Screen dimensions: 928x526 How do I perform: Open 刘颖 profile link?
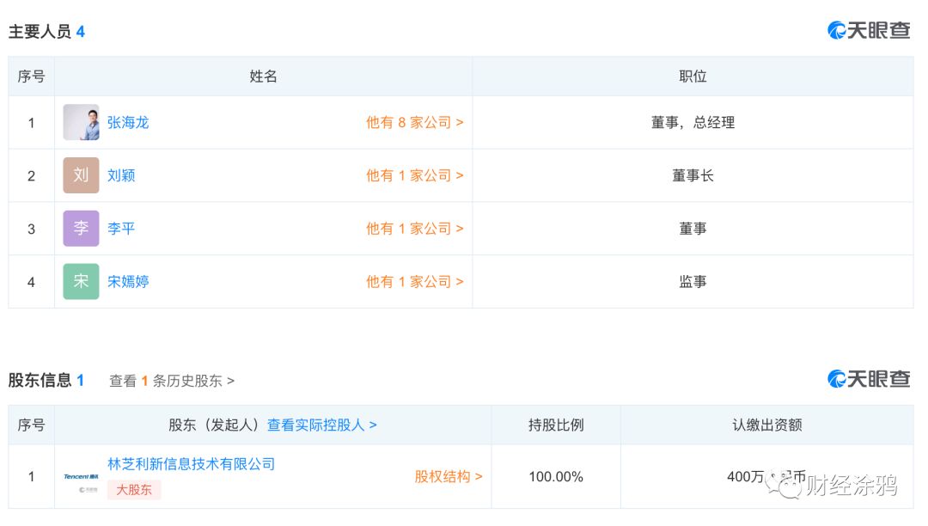point(121,176)
